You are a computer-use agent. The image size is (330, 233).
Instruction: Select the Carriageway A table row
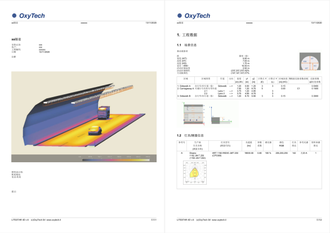pos(249,88)
